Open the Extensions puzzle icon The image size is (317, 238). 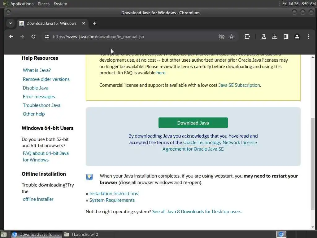point(247,37)
